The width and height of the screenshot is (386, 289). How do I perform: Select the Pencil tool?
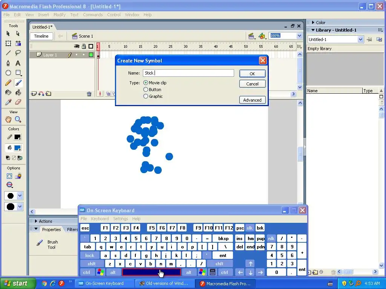coord(8,83)
